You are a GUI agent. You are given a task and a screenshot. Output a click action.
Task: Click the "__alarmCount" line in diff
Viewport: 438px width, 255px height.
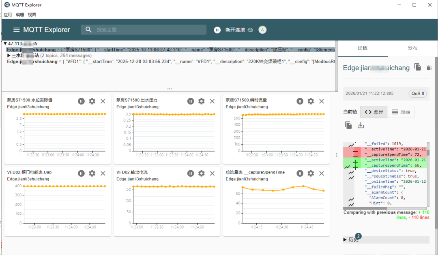pos(384,192)
